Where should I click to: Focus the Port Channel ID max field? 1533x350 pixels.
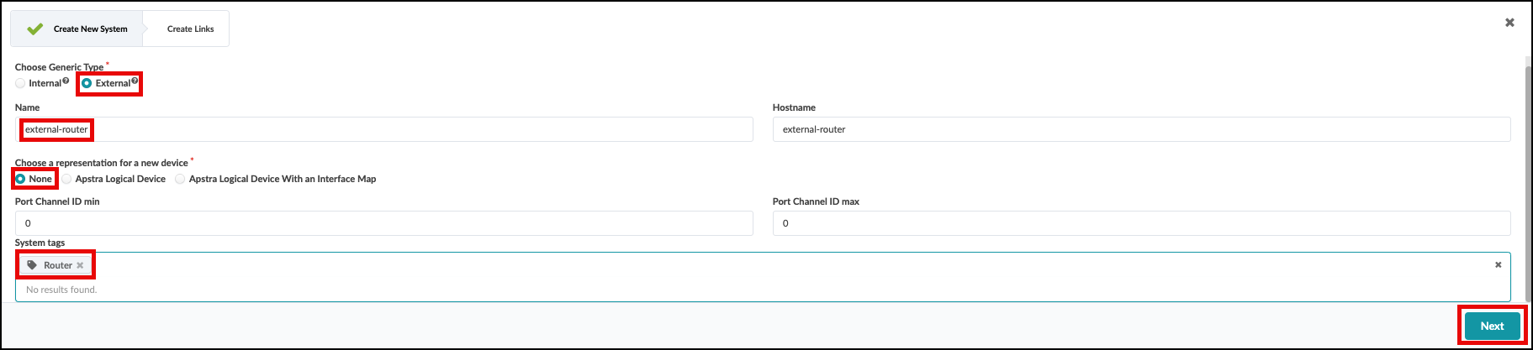click(x=1141, y=223)
